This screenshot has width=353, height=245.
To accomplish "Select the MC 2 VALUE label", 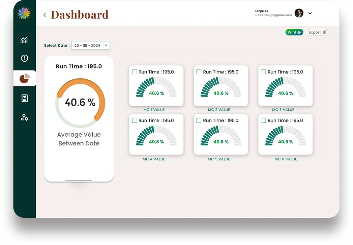I will pos(218,109).
